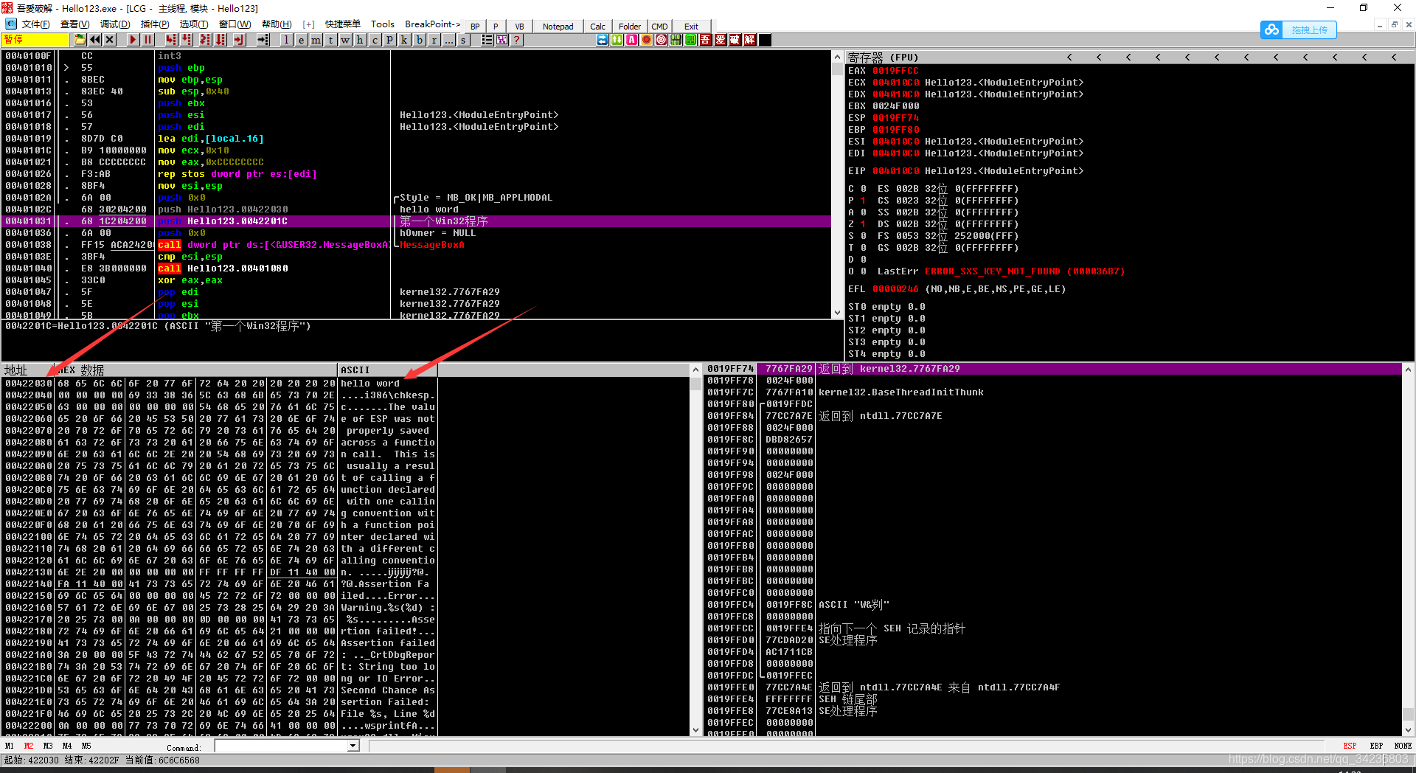
Task: Open the Command input dropdown arrow
Action: (353, 746)
